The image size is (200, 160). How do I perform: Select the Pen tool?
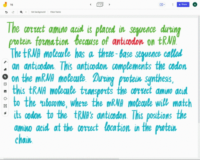pyautogui.click(x=5, y=62)
